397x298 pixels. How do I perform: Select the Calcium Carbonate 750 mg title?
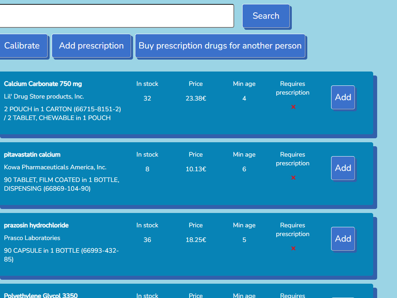click(x=43, y=84)
